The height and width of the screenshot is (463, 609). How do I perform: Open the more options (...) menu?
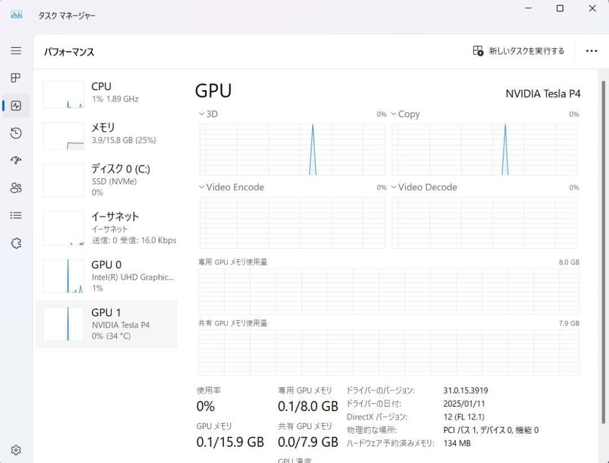click(x=592, y=50)
